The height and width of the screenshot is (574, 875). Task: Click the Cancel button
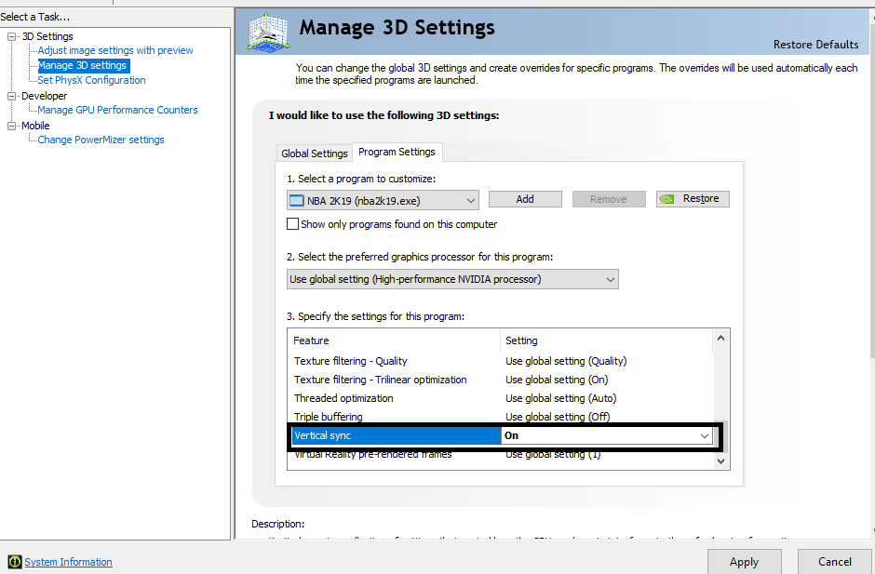click(834, 562)
